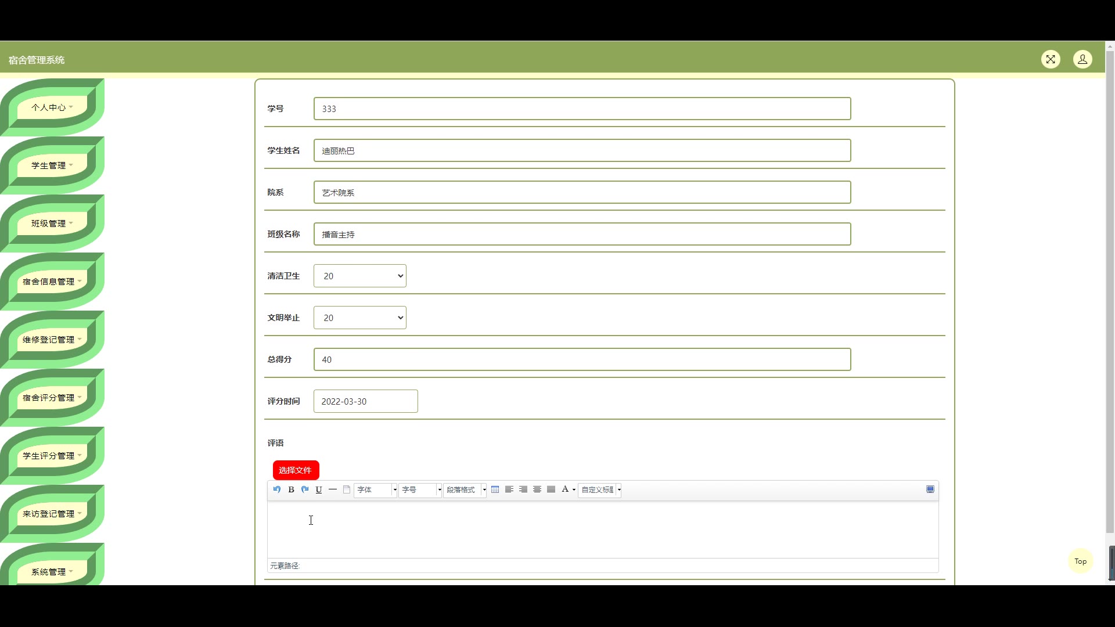This screenshot has height=627, width=1115.
Task: Click the blank page icon in editor
Action: point(347,489)
